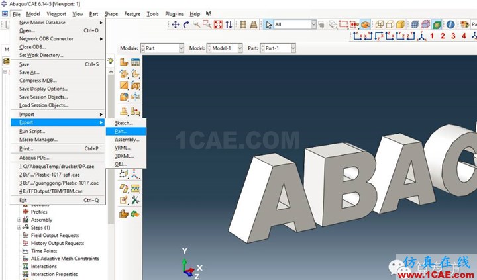Apply custom view number 3
This screenshot has height=280, width=477.
[453, 36]
